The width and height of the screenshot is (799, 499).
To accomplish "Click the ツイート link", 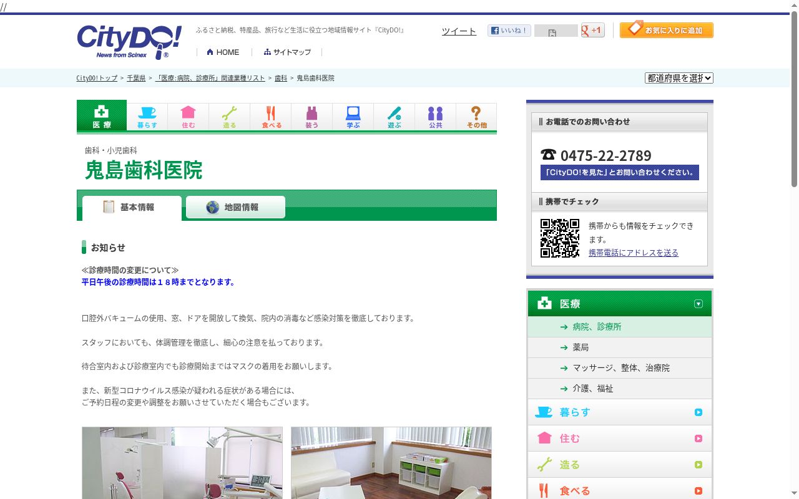I will (459, 31).
